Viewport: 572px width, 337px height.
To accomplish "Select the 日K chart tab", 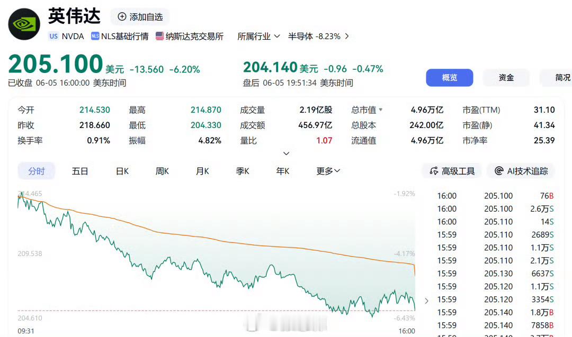I will pos(122,171).
